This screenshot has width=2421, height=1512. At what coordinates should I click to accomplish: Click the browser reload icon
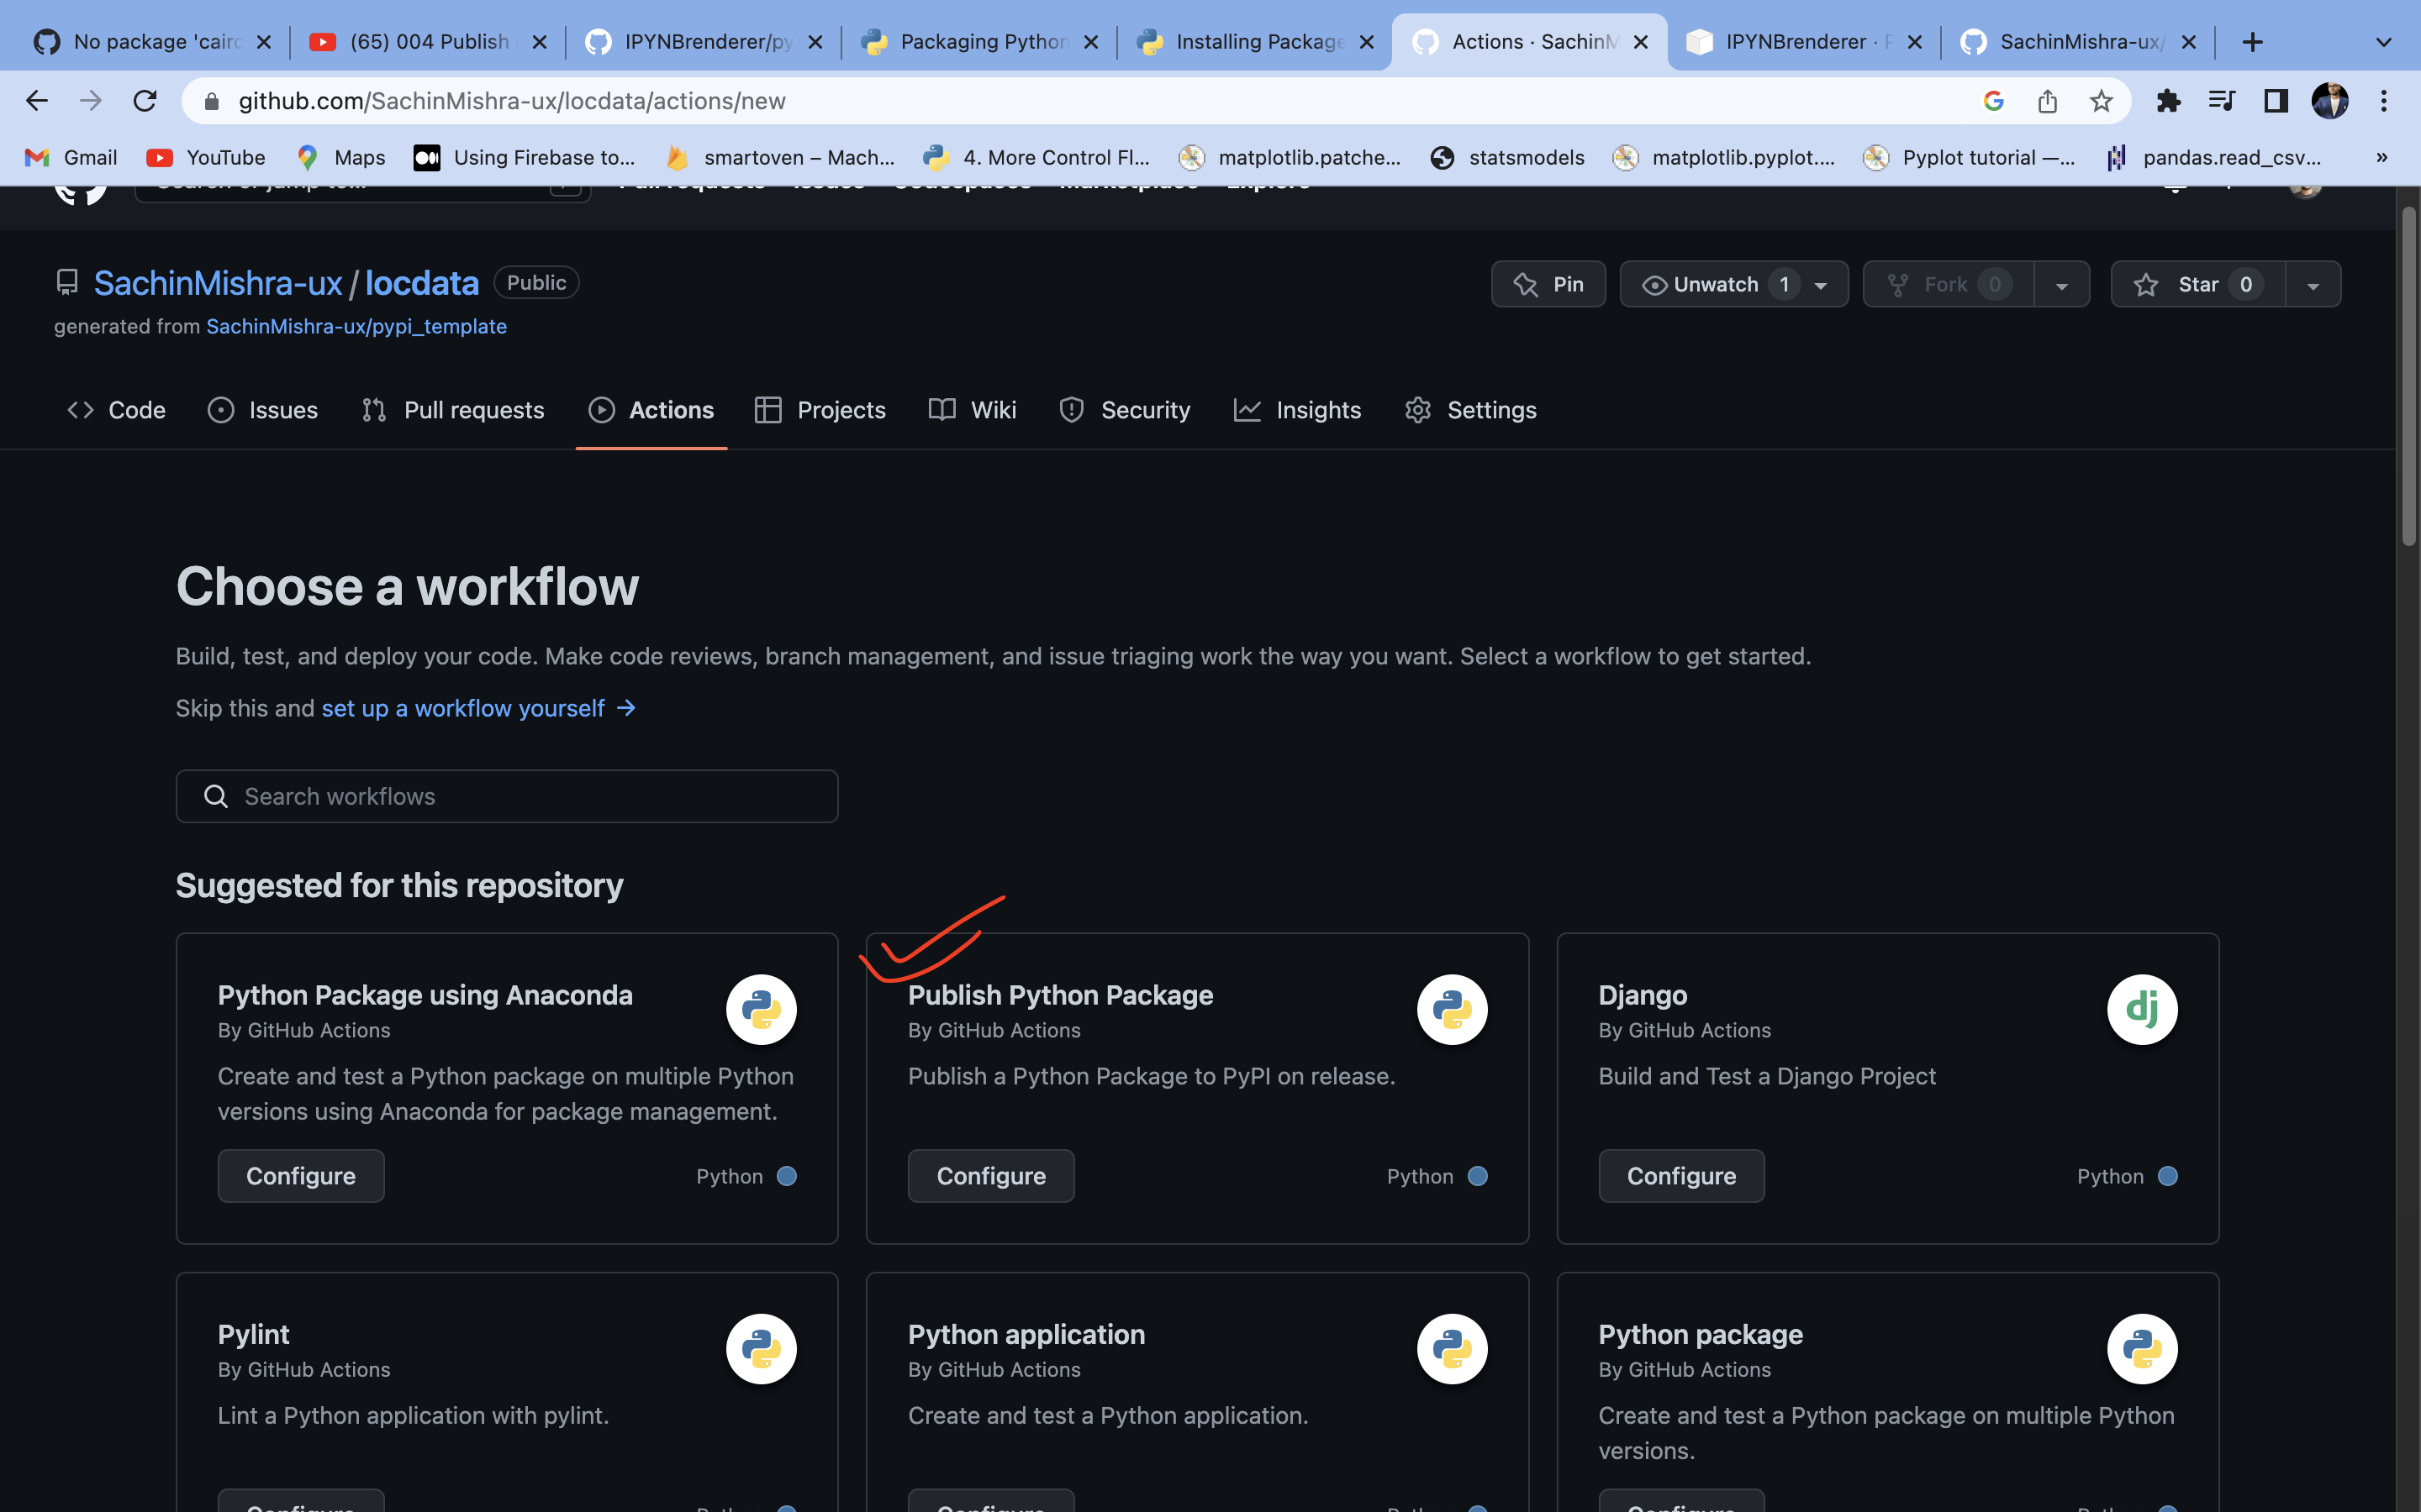[x=145, y=101]
